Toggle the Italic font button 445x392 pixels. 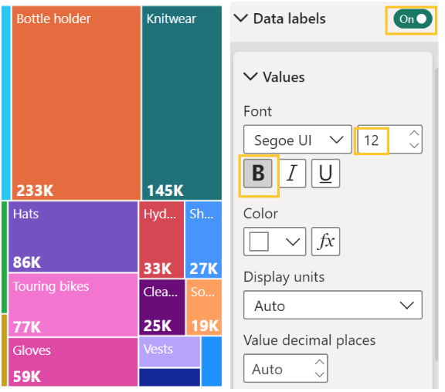292,173
